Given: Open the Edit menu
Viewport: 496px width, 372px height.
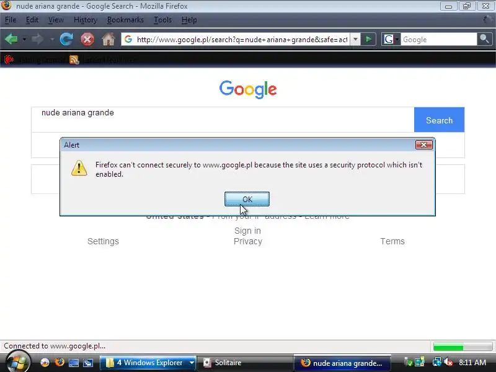Looking at the screenshot, I should pos(32,20).
